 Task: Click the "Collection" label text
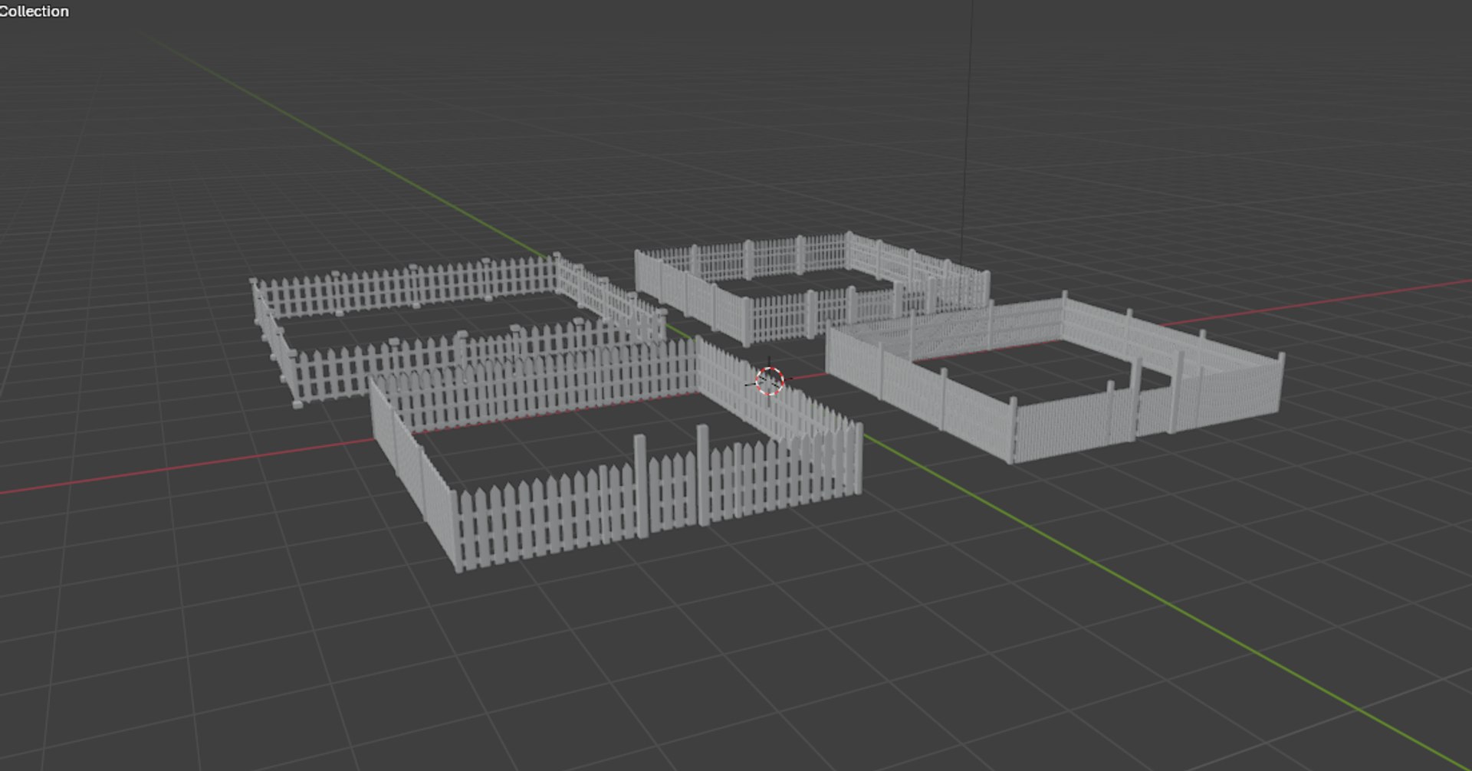(x=34, y=11)
